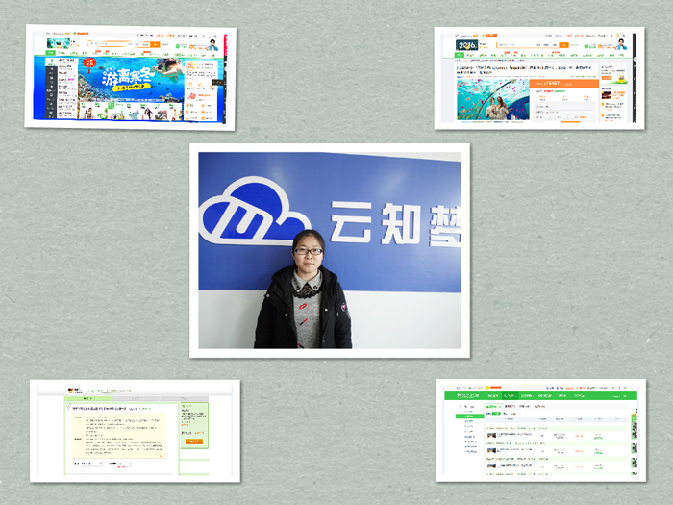Click the orange search button in top-left screenshot
This screenshot has width=673, height=505.
click(x=156, y=44)
